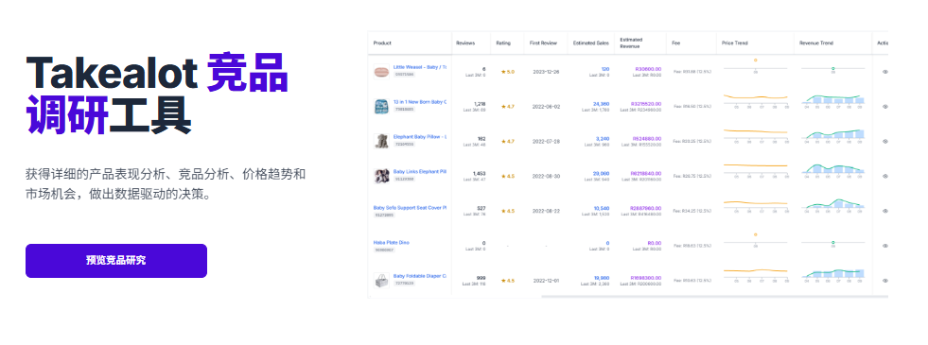The height and width of the screenshot is (345, 928).
Task: View details eye icon for 13 in 1 New Born row
Action: click(885, 107)
